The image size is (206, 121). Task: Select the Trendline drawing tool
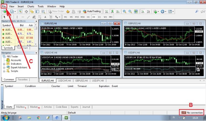pyautogui.click(x=28, y=17)
